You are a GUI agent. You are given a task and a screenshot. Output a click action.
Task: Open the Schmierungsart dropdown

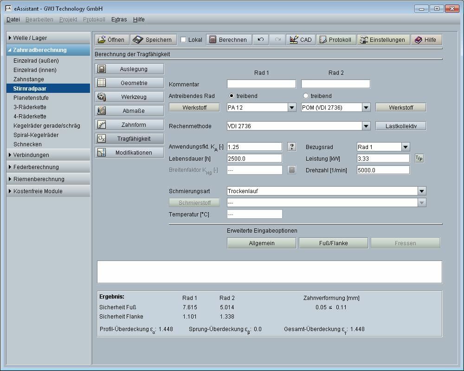tap(421, 191)
